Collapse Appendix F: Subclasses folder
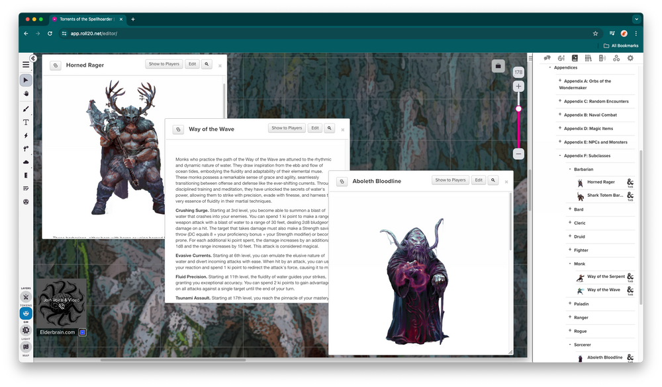662x387 pixels. click(560, 155)
